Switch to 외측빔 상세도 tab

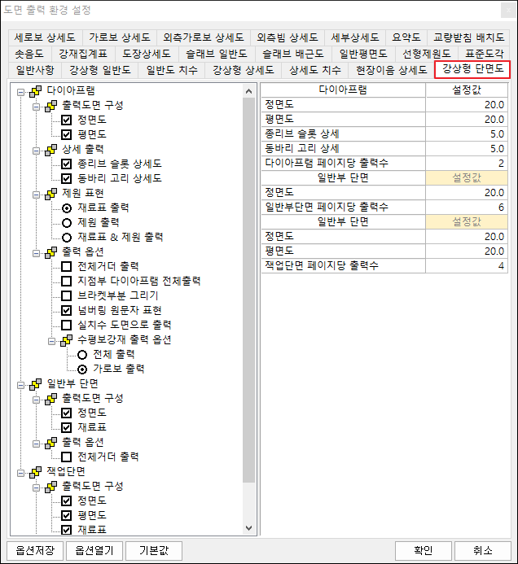288,37
